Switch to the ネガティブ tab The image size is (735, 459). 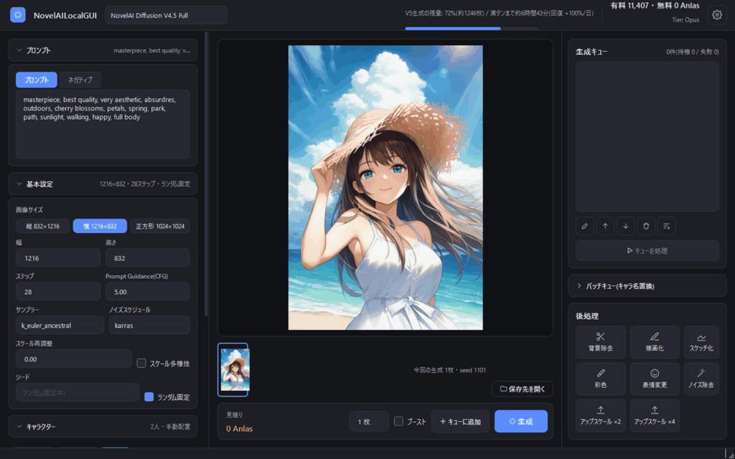(80, 80)
